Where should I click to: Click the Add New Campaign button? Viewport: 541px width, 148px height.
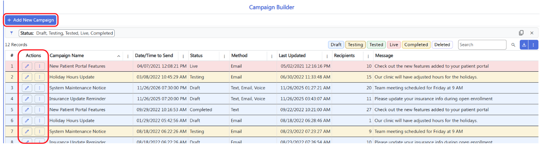(x=31, y=20)
